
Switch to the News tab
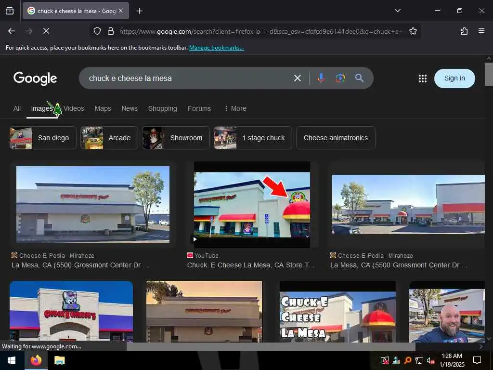(x=130, y=108)
